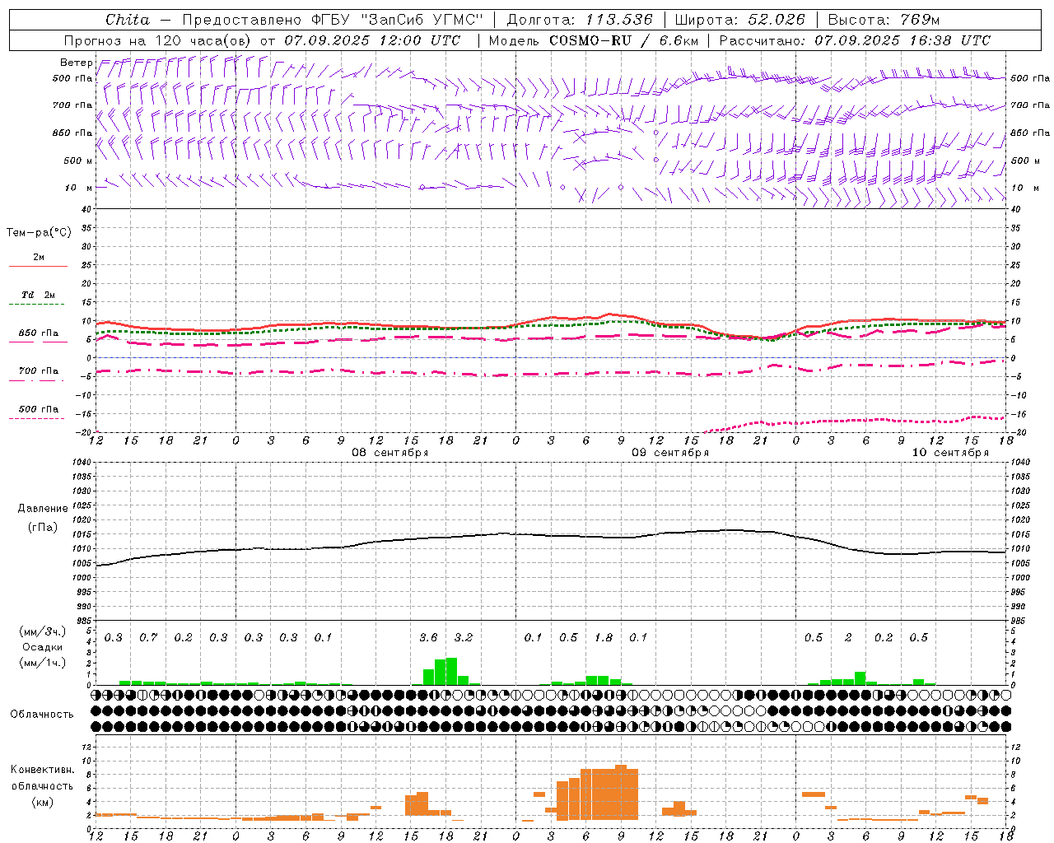1054x843 pixels.
Task: Click the "Рассчитано: 07.09.2025 16:38 UTC" text
Action: point(855,40)
